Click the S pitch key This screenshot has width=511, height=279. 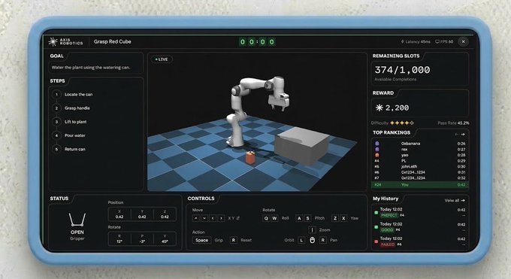point(307,218)
